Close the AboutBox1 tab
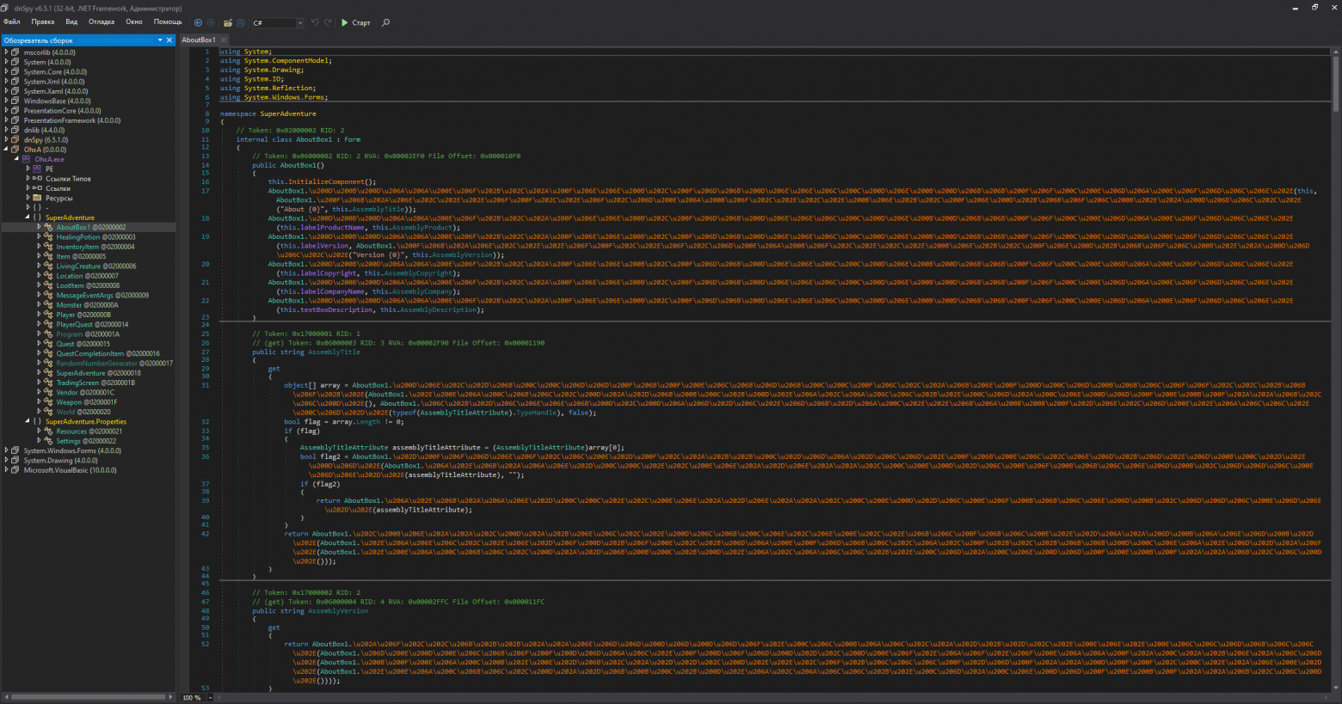 click(x=224, y=40)
